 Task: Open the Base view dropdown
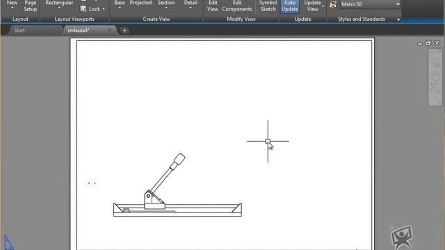[x=120, y=5]
